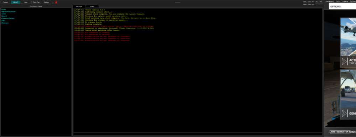This screenshot has width=356, height=137.
Task: Open the Tools menu in Flight Simulator
Action: (x=338, y=1)
